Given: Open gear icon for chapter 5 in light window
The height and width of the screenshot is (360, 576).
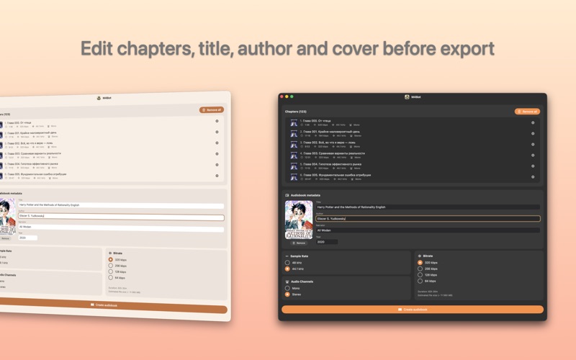Looking at the screenshot, I should 217,165.
